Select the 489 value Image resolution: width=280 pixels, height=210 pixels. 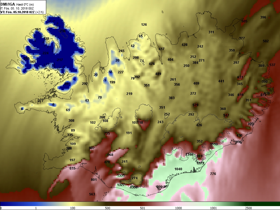point(158,74)
